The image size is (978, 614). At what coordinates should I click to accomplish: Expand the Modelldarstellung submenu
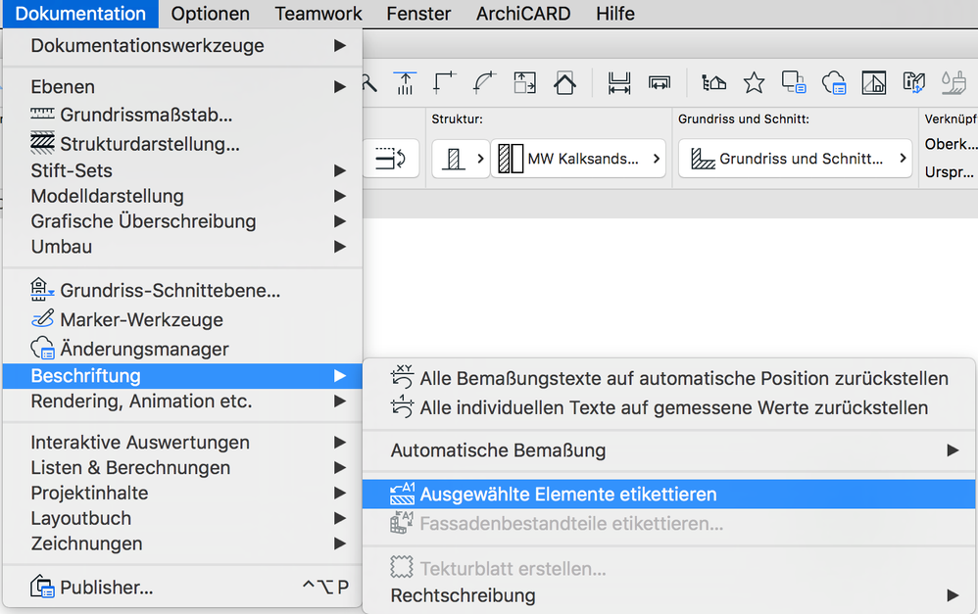(x=182, y=197)
